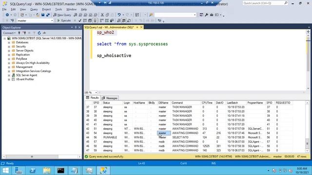Expand the Replication node

(9, 55)
